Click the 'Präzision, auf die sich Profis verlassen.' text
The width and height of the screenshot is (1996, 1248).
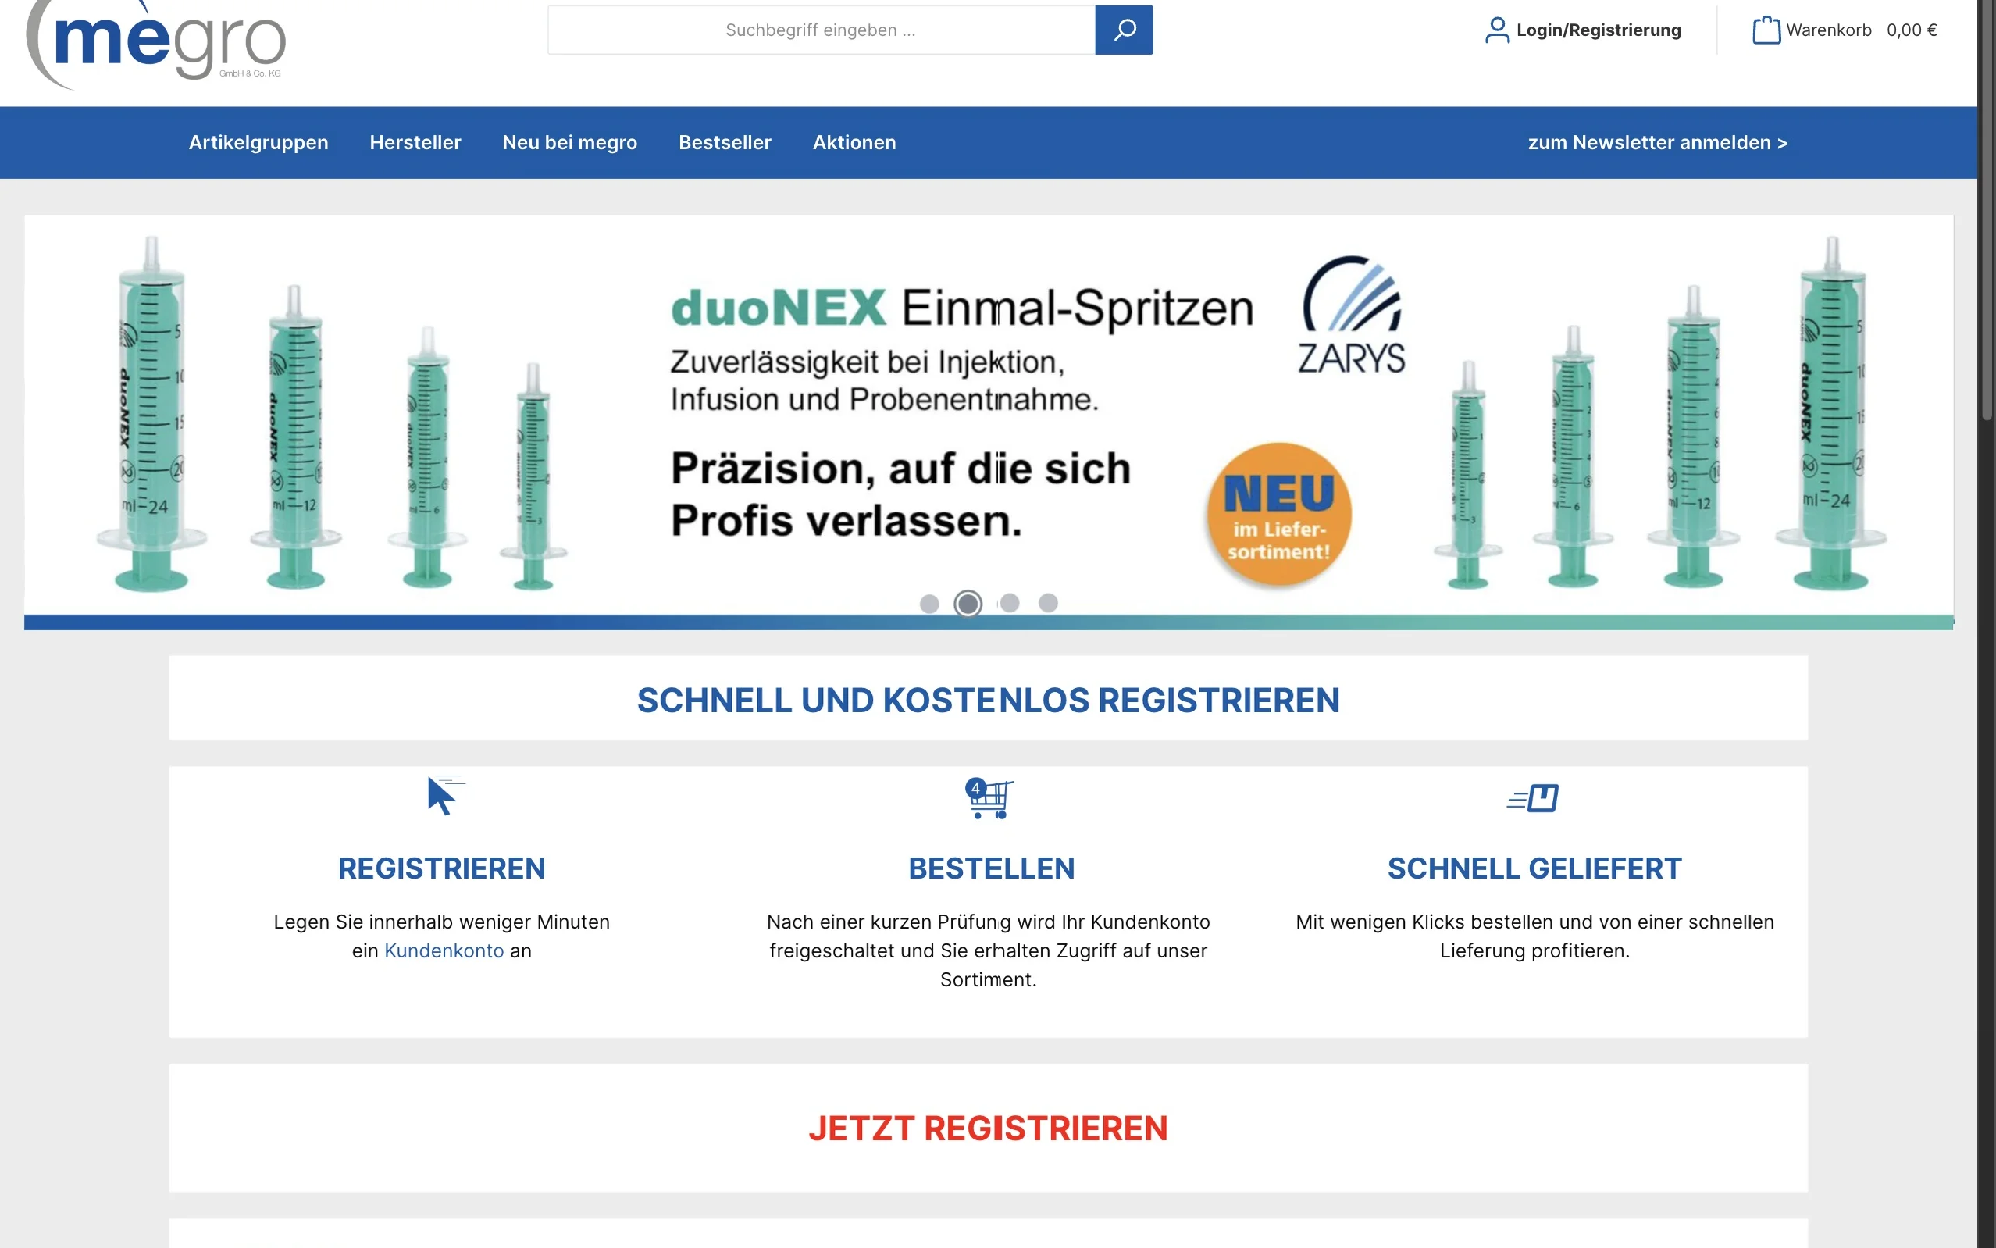click(x=900, y=494)
